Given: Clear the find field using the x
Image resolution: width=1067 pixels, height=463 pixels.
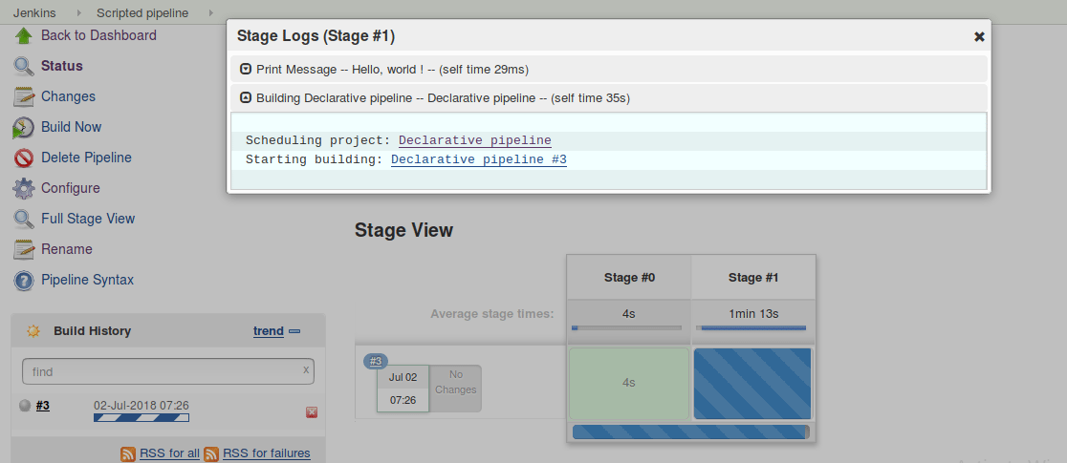Looking at the screenshot, I should click(x=306, y=369).
